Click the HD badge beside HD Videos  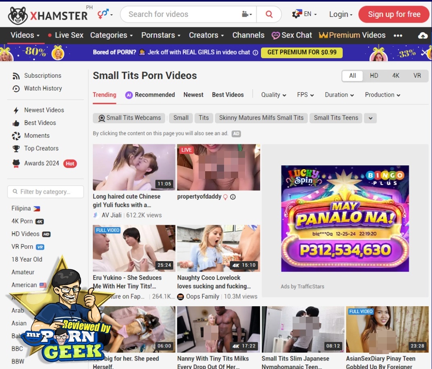click(x=46, y=234)
